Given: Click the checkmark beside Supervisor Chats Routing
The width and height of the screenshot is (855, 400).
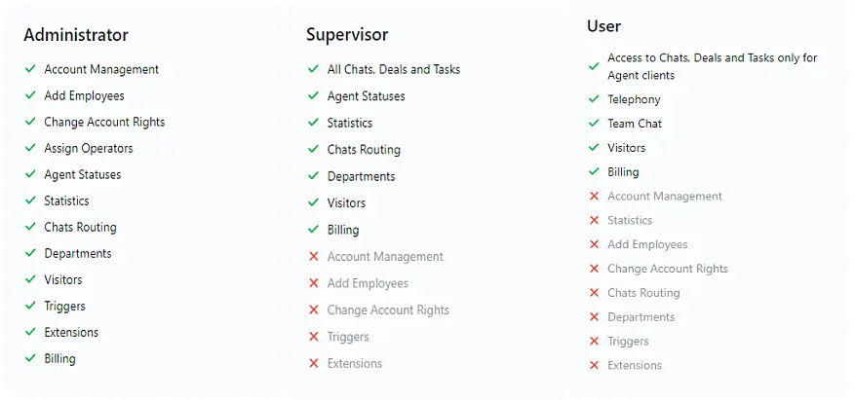Looking at the screenshot, I should click(314, 150).
